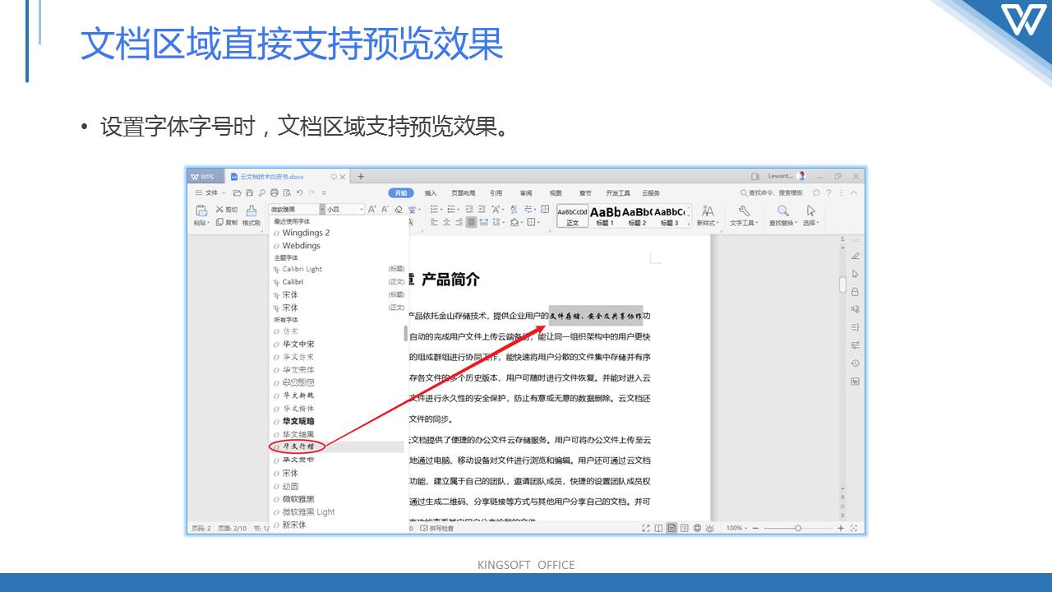The width and height of the screenshot is (1052, 592).
Task: Click the undo arrow icon
Action: [x=299, y=192]
